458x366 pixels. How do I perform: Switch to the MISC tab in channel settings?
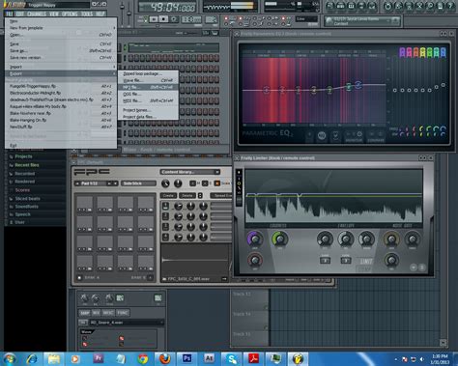coord(108,313)
